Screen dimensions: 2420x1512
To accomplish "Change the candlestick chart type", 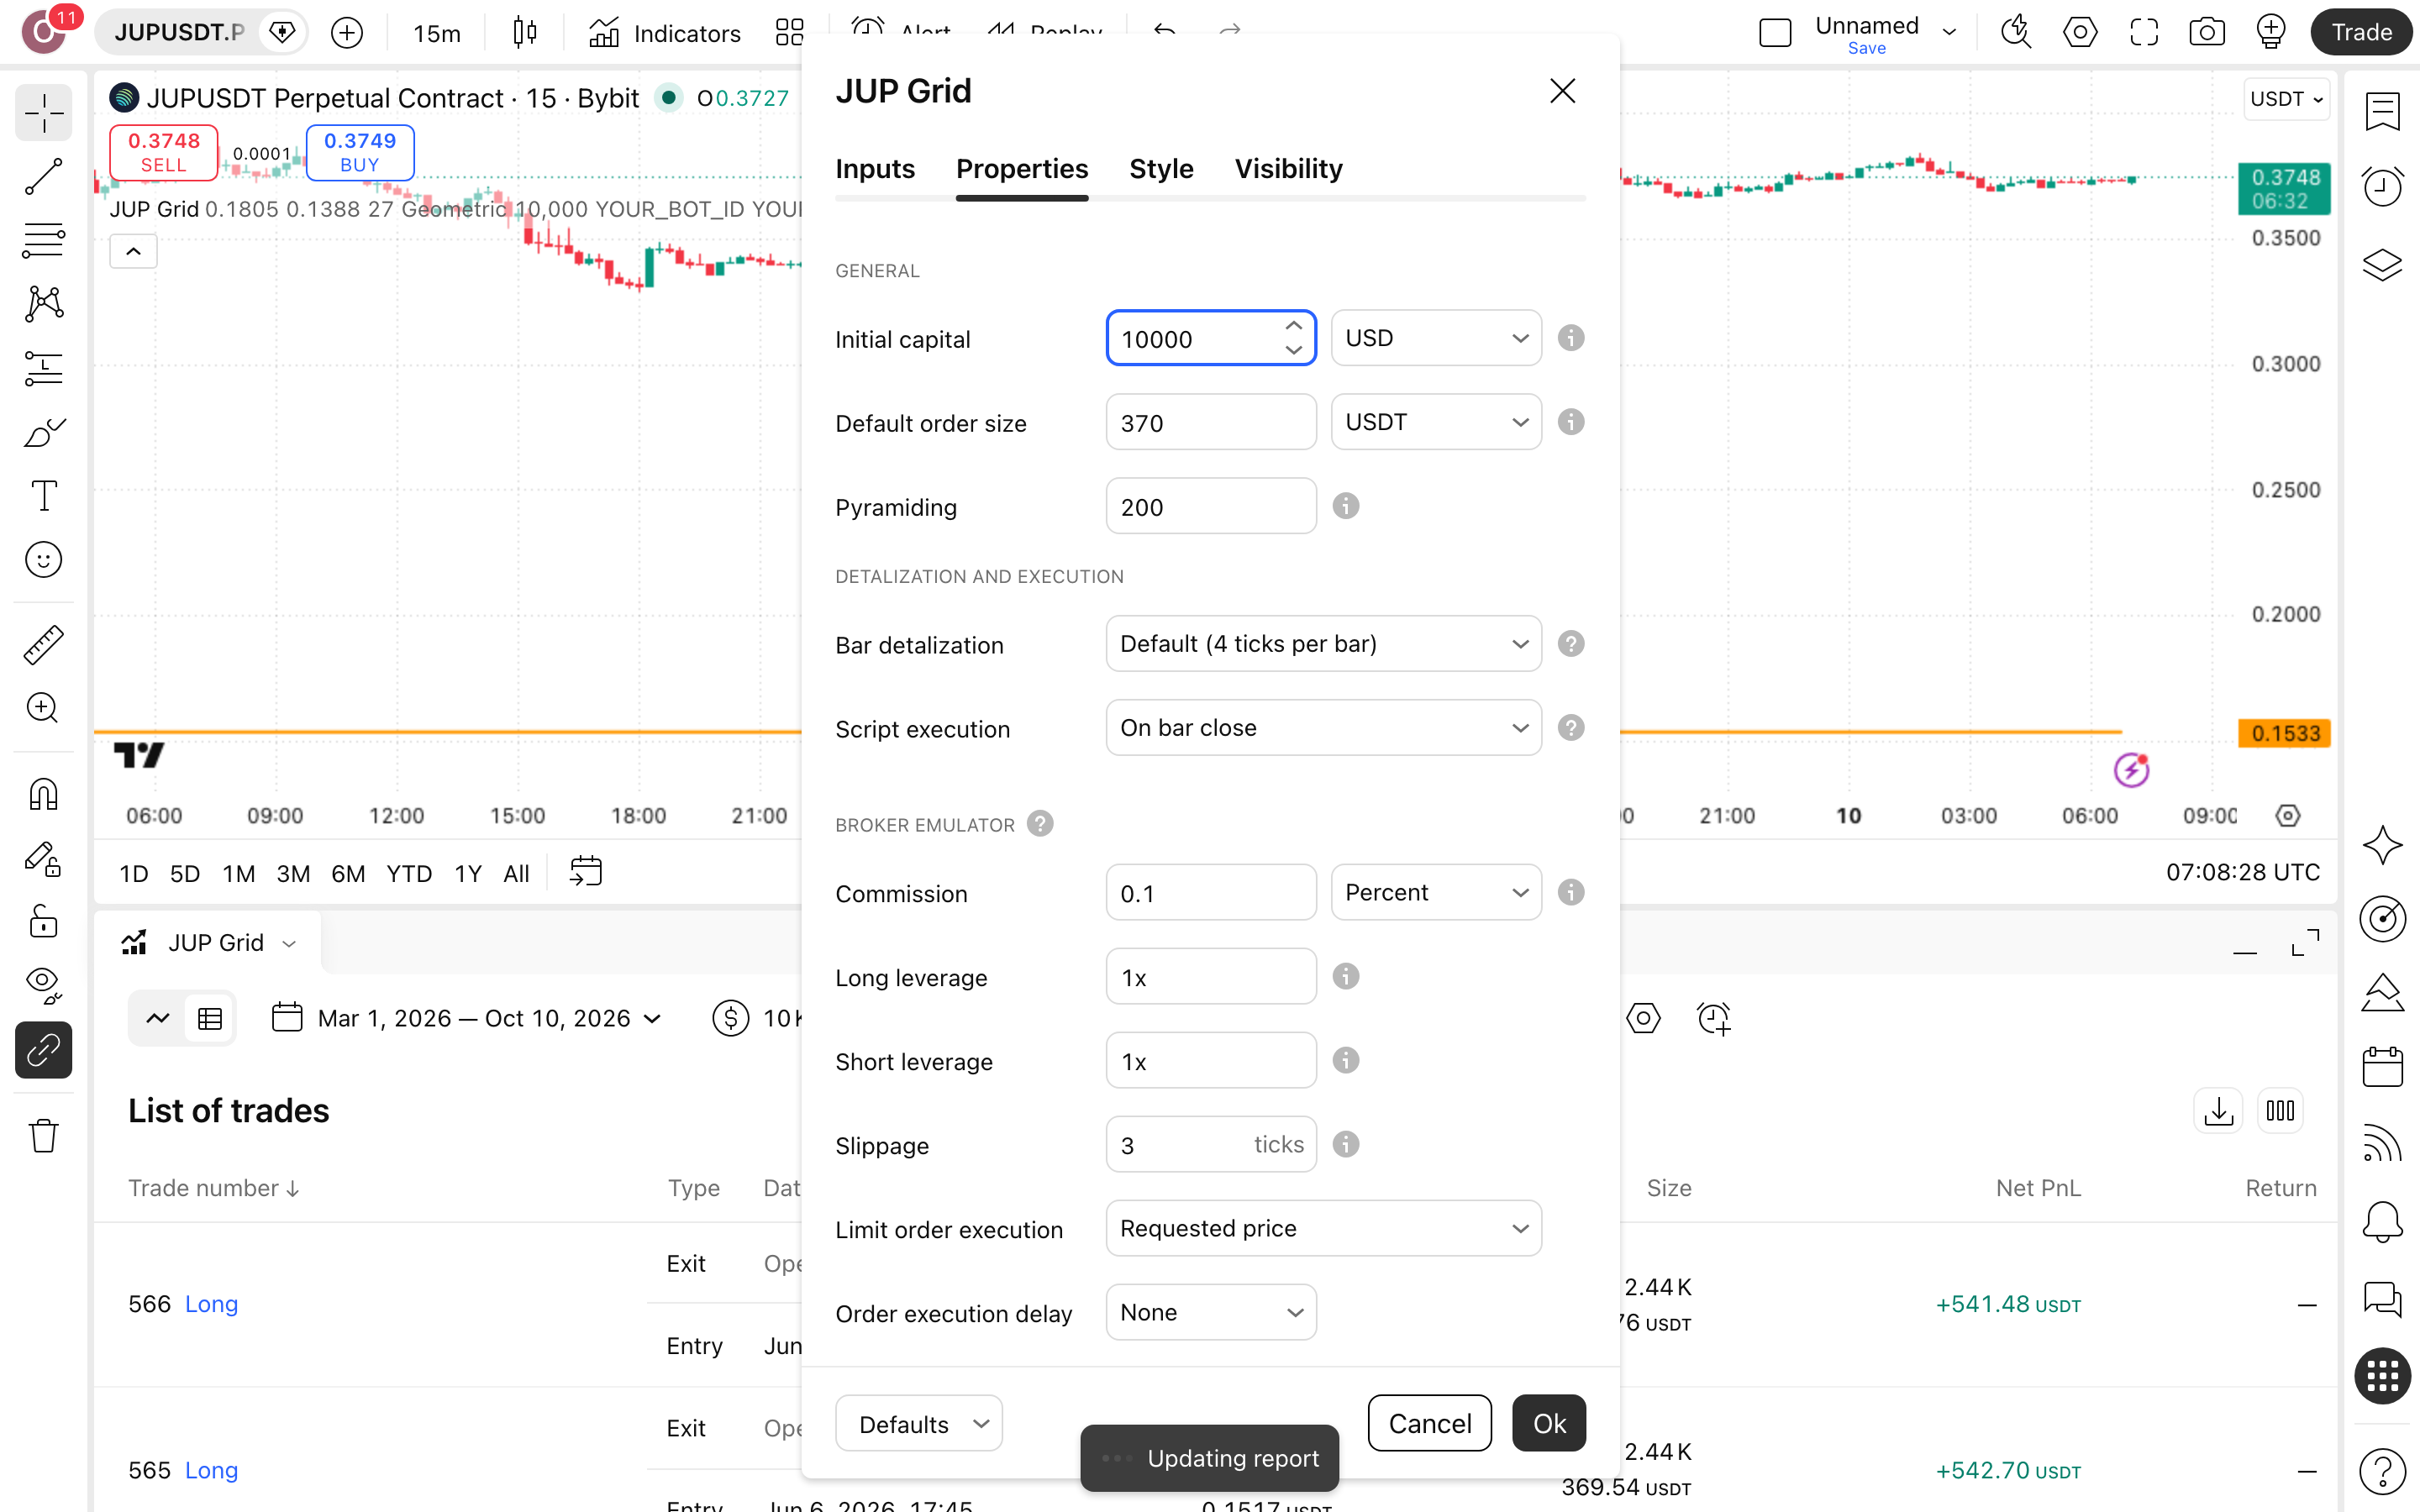I will pyautogui.click(x=525, y=33).
